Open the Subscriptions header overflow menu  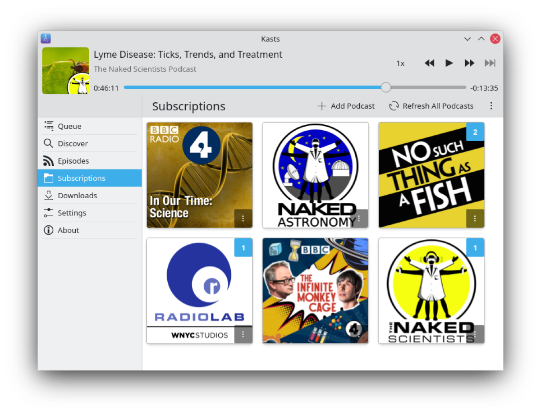click(x=491, y=106)
